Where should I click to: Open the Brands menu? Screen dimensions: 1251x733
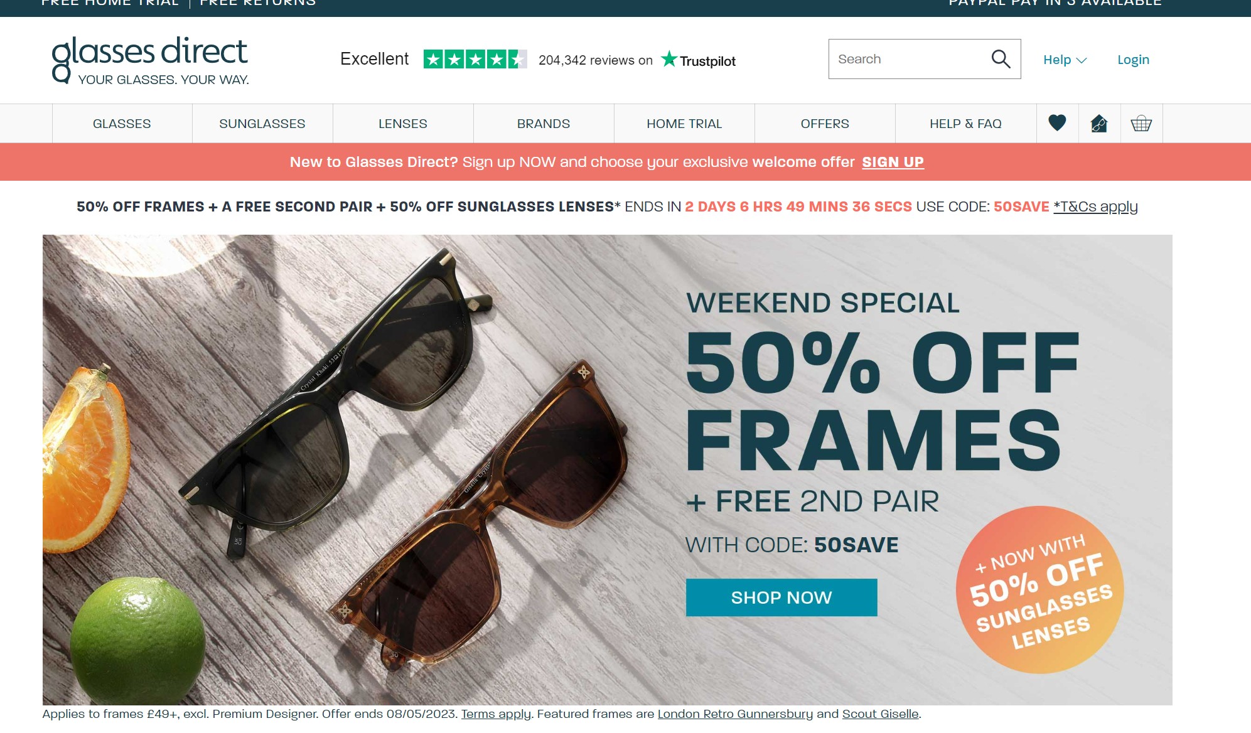point(544,124)
